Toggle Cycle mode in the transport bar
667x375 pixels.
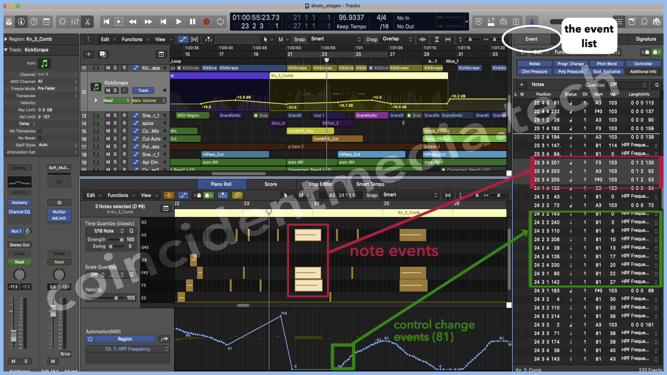220,22
